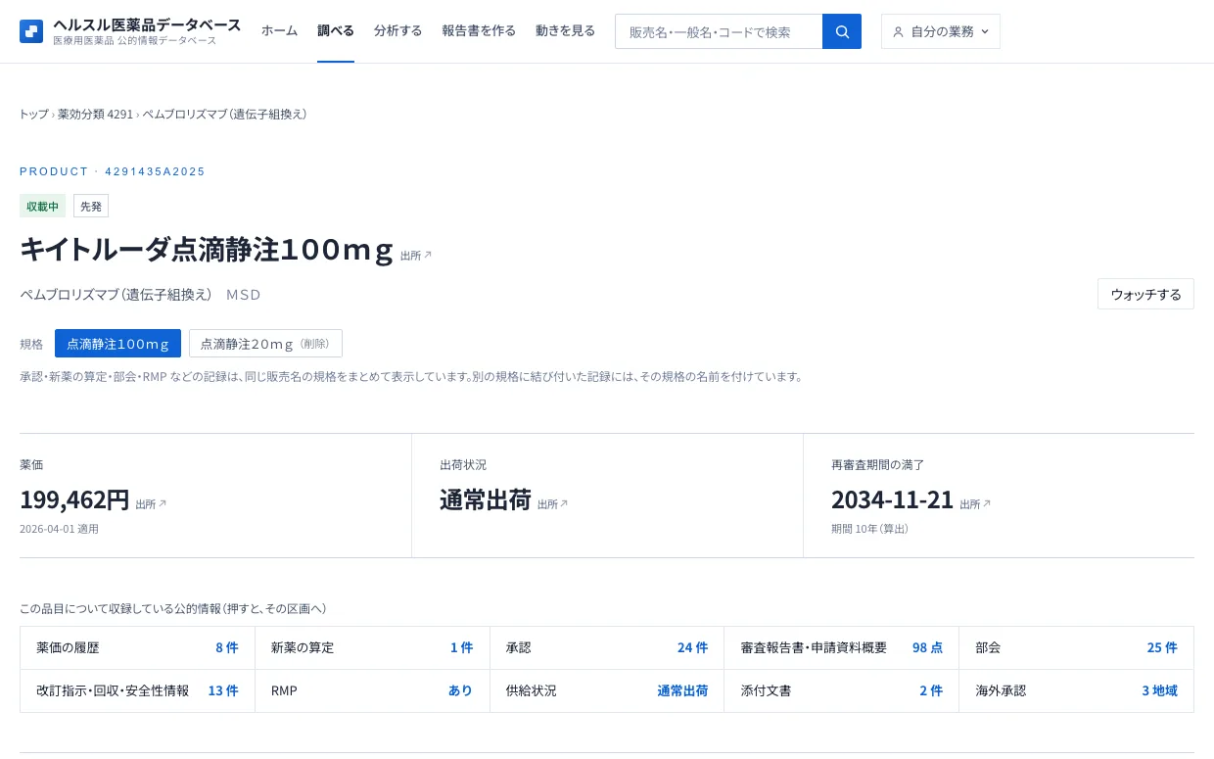This screenshot has width=1214, height=759.
Task: Open RMP あり section
Action: coord(372,690)
